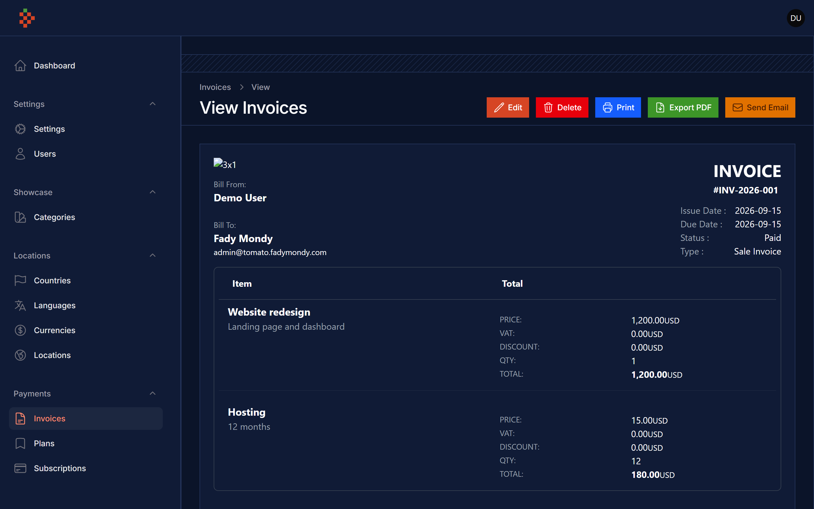Go to the Countries menu item
The image size is (814, 509).
coord(86,281)
